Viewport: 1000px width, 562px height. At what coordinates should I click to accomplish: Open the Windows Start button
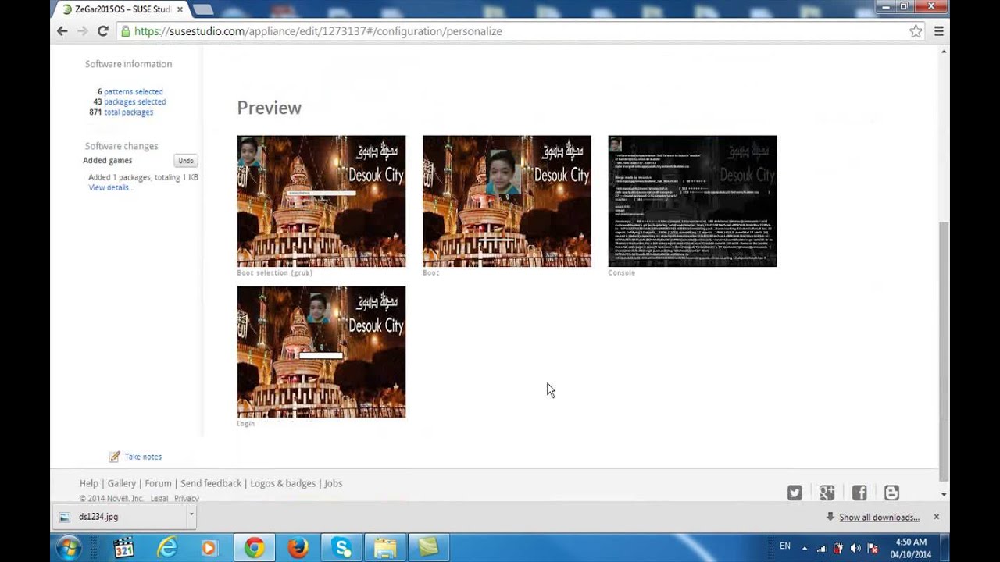pos(68,548)
